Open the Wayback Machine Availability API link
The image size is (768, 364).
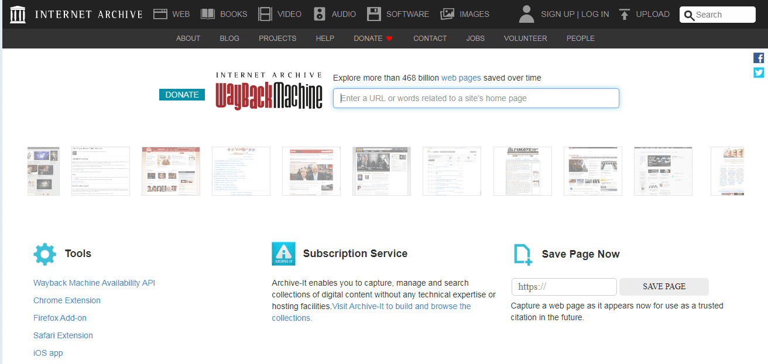[94, 283]
